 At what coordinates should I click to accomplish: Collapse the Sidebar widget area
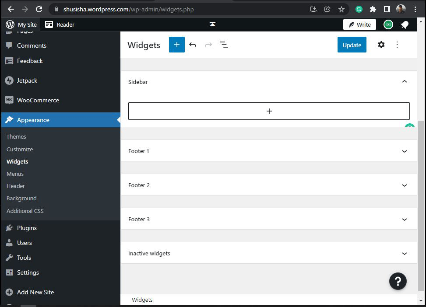(x=404, y=81)
